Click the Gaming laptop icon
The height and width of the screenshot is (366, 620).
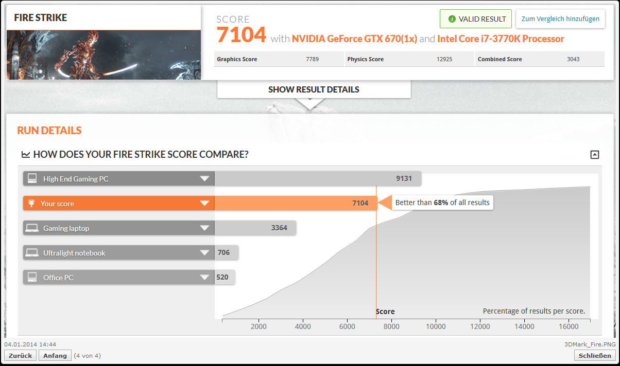(32, 228)
